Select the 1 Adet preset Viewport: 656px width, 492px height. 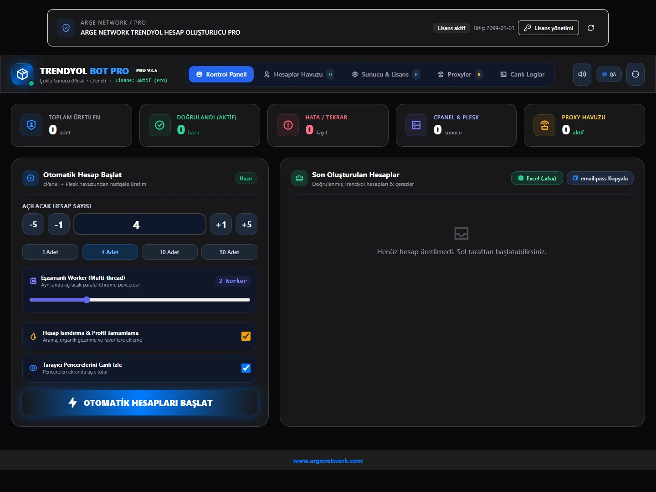51,252
